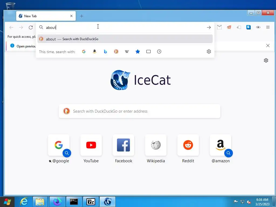276x207 pixels.
Task: Open the sidebar toggle extension icon
Action: coord(239,27)
